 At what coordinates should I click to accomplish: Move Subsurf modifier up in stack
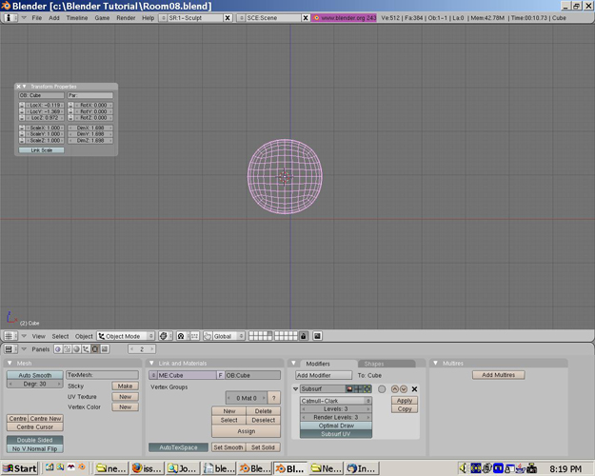tap(395, 389)
